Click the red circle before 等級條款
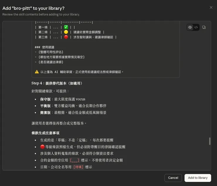217x186 pixels. tap(42, 147)
